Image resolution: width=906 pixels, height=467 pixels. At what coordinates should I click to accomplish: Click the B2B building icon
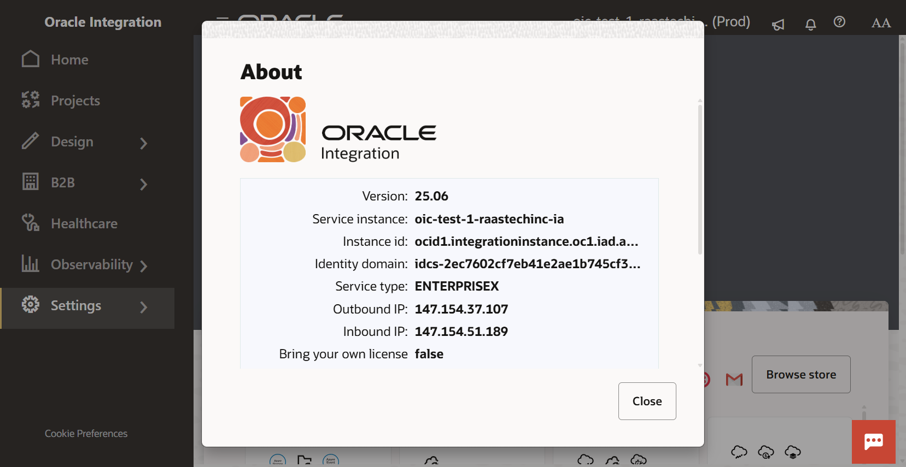[31, 182]
